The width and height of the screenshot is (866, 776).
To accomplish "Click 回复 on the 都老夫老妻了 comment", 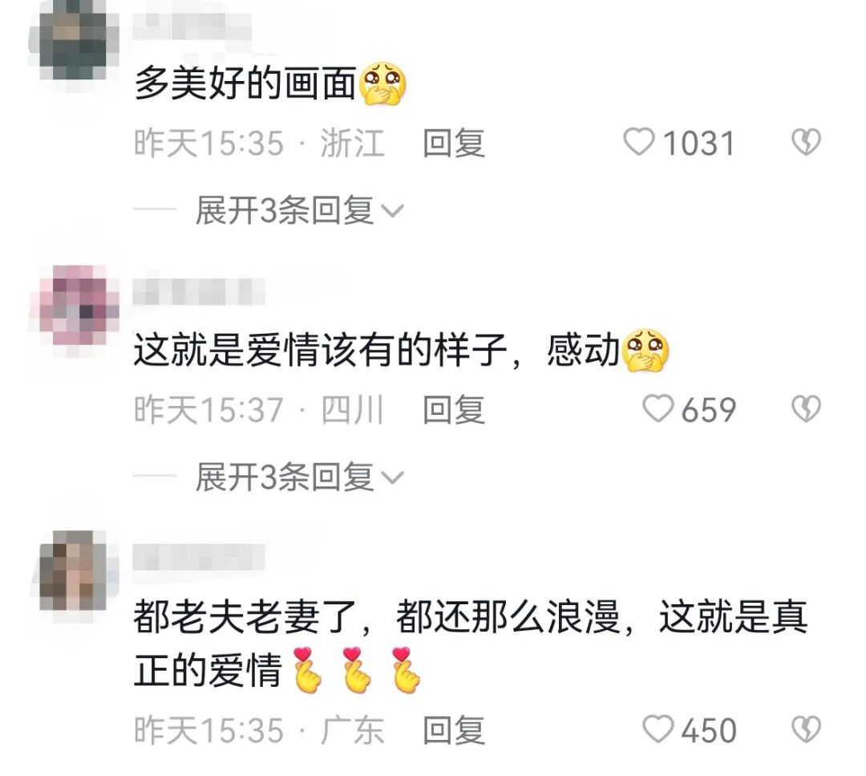I will [x=454, y=730].
